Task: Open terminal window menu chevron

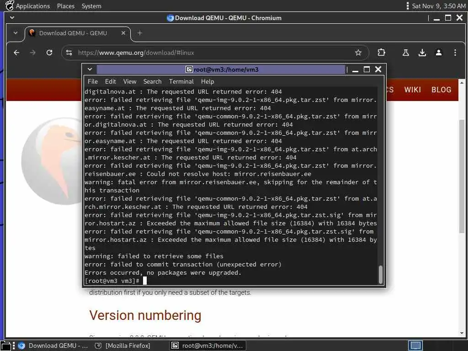Action: pyautogui.click(x=90, y=69)
